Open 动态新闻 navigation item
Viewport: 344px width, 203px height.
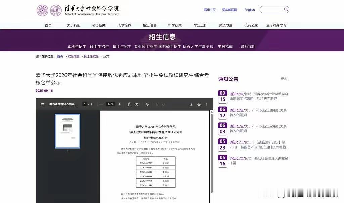99,25
